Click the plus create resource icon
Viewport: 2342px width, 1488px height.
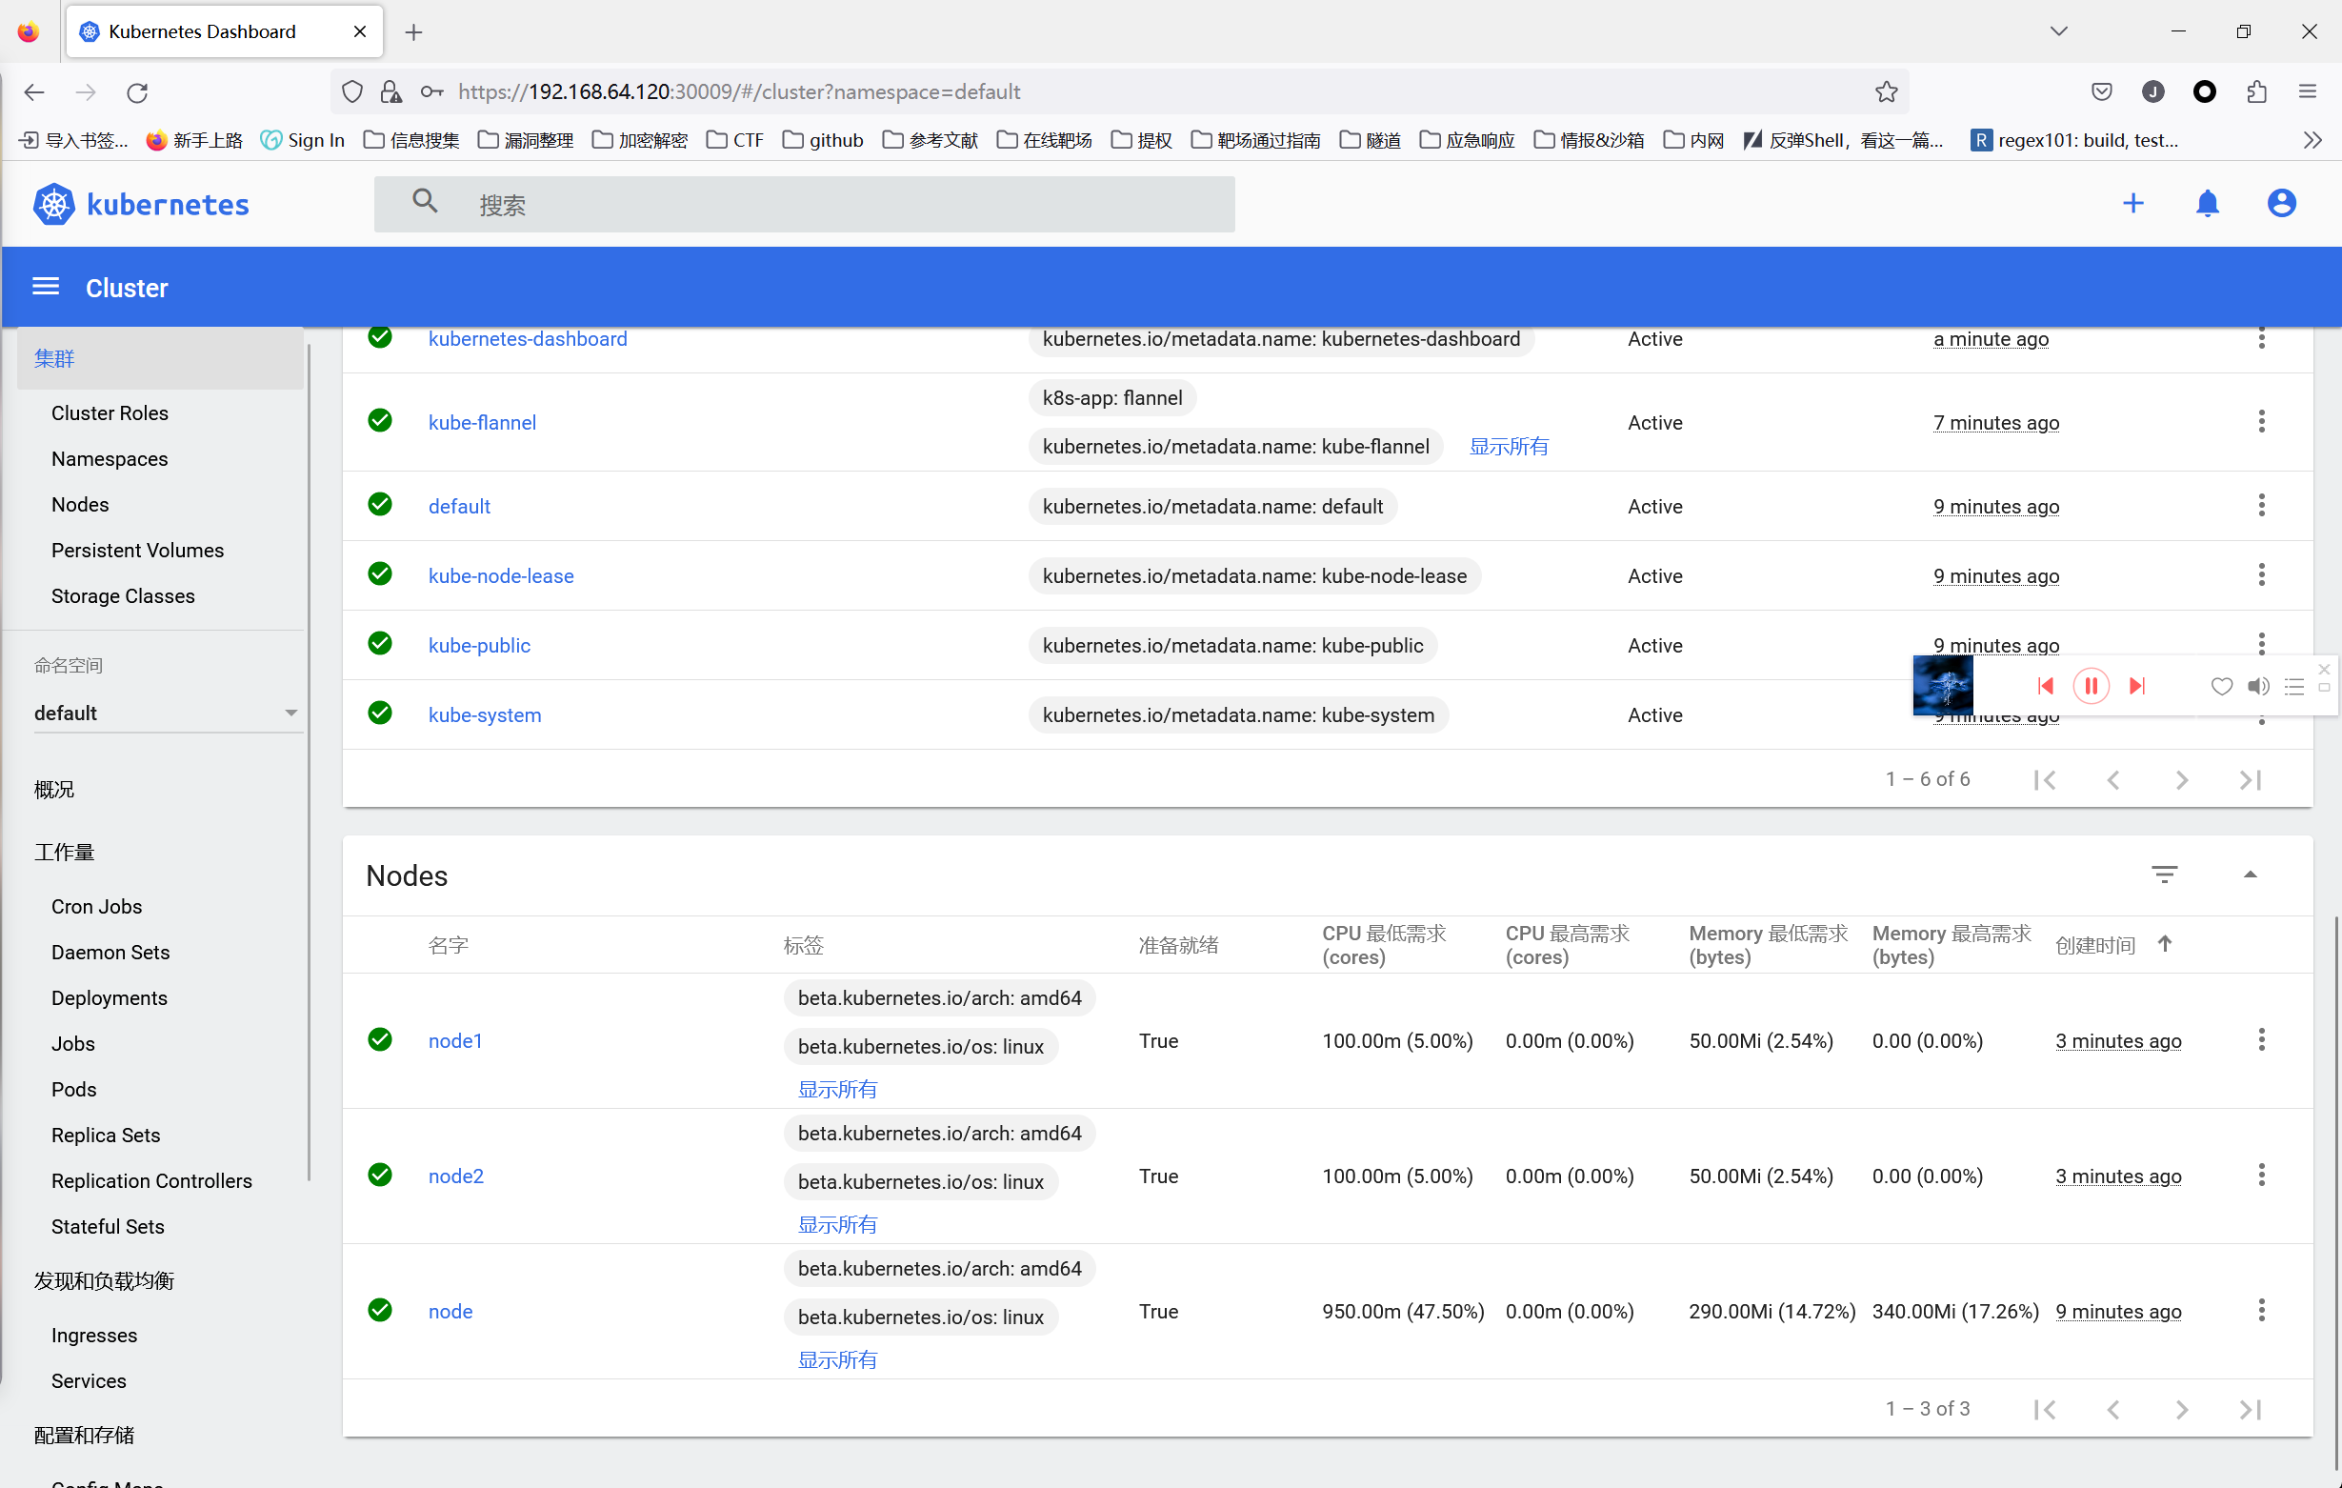coord(2132,203)
